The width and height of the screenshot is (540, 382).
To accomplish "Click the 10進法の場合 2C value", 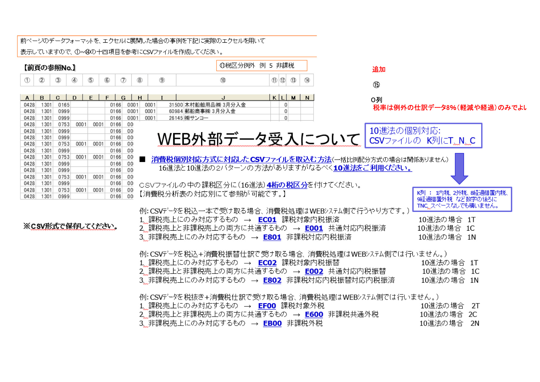I will pos(449,315).
